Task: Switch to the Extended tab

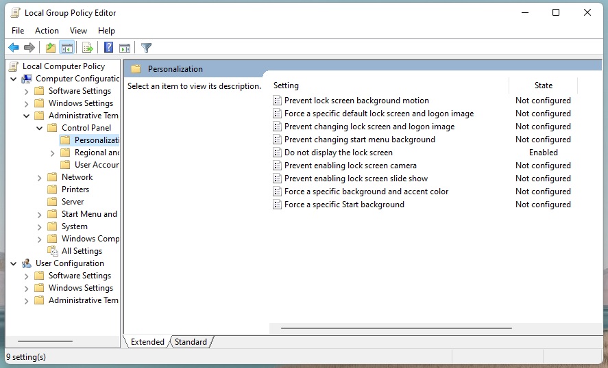Action: [147, 342]
